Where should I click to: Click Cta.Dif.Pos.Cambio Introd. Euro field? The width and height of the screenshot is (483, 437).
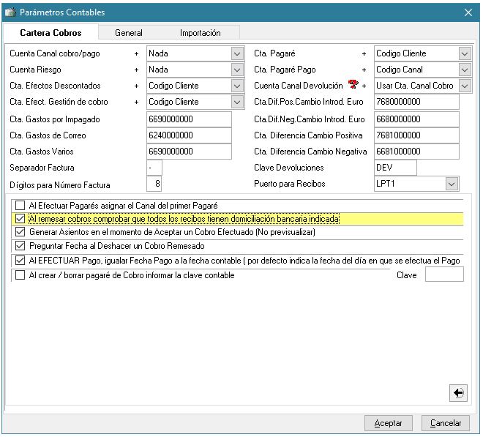coord(416,102)
